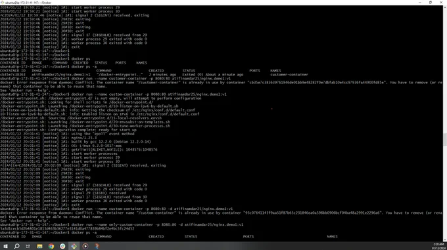Open the media player taskbar icon with play symbol
The image size is (447, 250).
(x=85, y=246)
